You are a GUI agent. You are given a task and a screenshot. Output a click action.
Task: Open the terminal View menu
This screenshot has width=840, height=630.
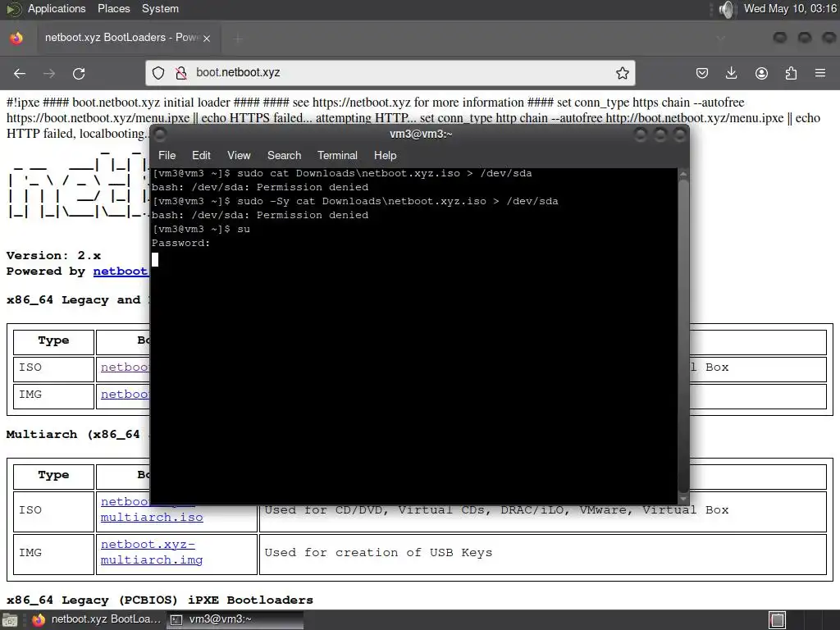239,155
